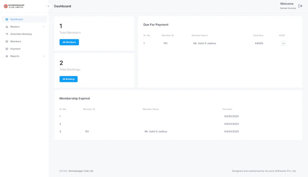Screen dimensions: 308x177
Task: Open Amenities Booking via its icon
Action: (x=6, y=34)
